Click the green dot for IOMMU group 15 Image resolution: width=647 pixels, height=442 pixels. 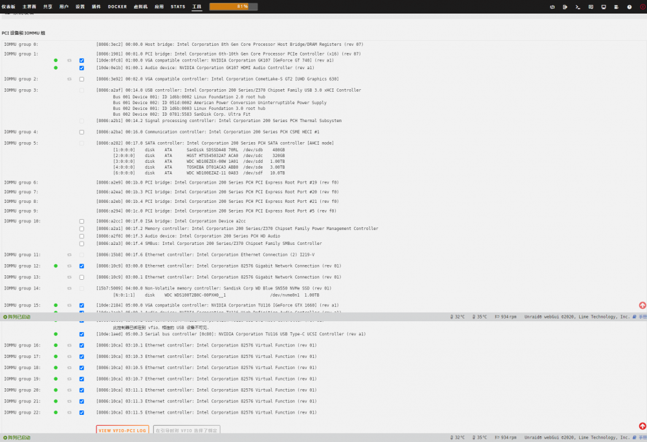pyautogui.click(x=56, y=306)
